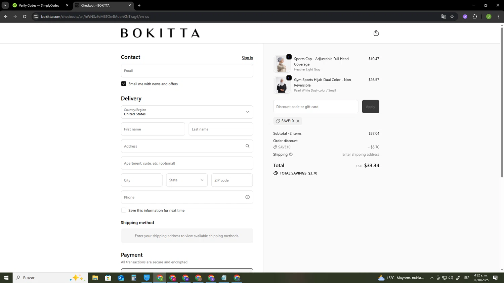The width and height of the screenshot is (504, 283).
Task: Open the browser extensions puzzle icon
Action: pyautogui.click(x=475, y=16)
